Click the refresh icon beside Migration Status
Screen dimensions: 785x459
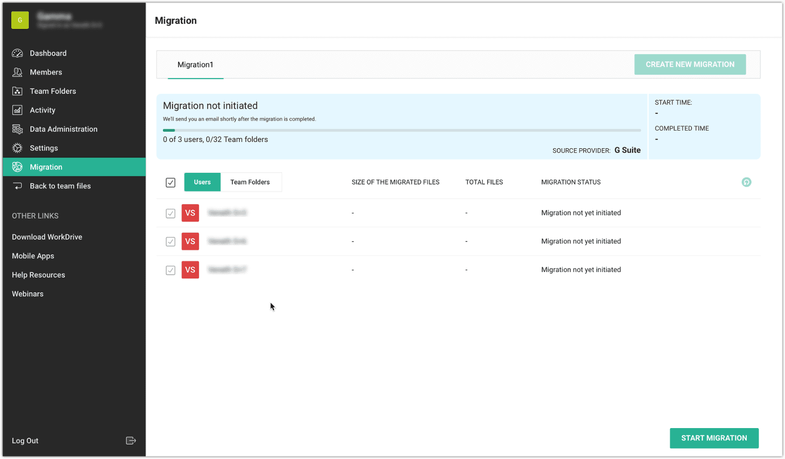[746, 182]
